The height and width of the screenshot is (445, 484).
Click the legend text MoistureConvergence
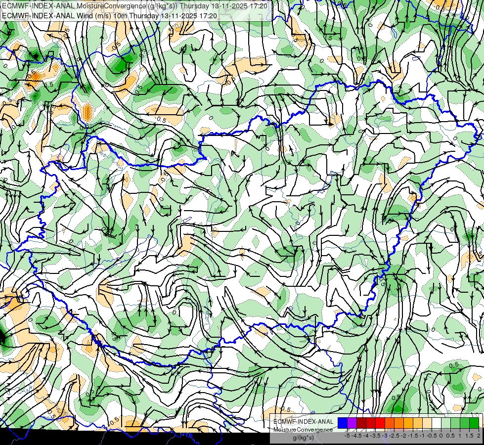[x=304, y=430]
